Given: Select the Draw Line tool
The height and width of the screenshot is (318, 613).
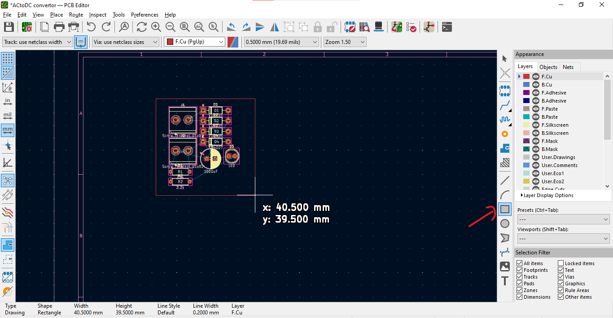Looking at the screenshot, I should [x=505, y=181].
